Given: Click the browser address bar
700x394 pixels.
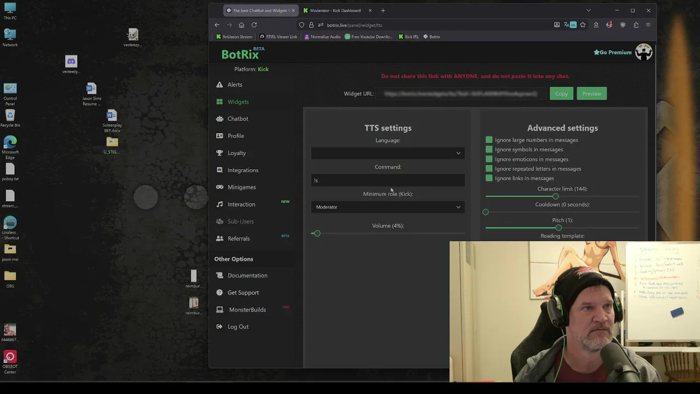Looking at the screenshot, I should (x=432, y=25).
